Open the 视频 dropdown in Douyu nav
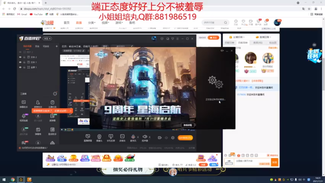325x183 pixels. [x=105, y=23]
